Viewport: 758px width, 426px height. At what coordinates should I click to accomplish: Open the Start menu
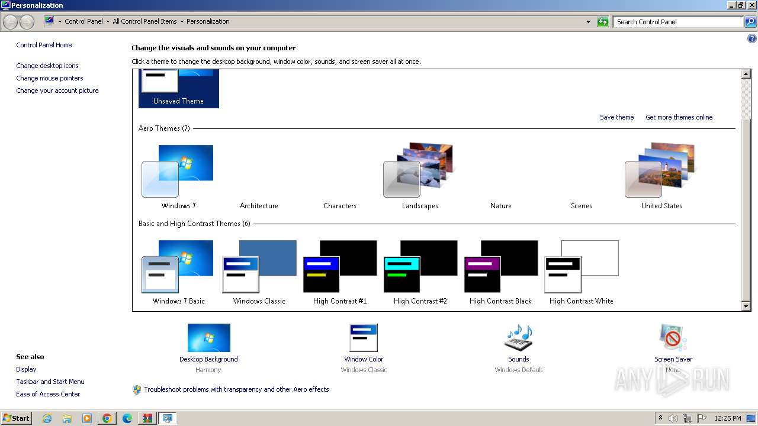(x=16, y=418)
